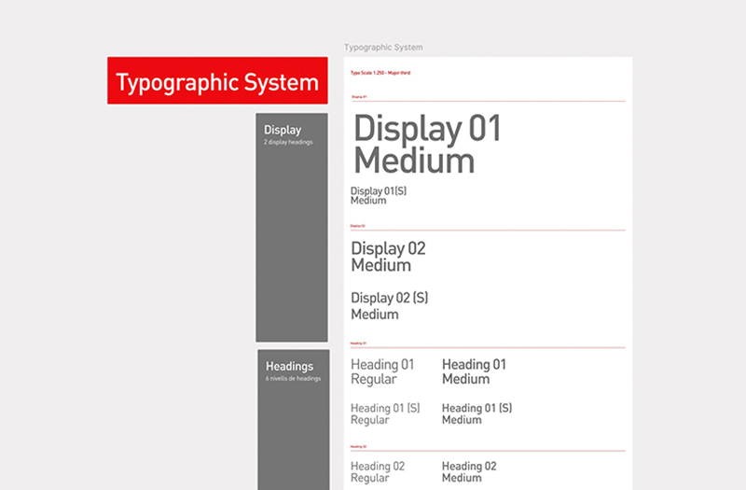
Task: Click the Display 01(S) Medium sample
Action: pyautogui.click(x=379, y=195)
